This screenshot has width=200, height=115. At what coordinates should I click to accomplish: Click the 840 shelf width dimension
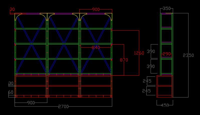(x=96, y=48)
